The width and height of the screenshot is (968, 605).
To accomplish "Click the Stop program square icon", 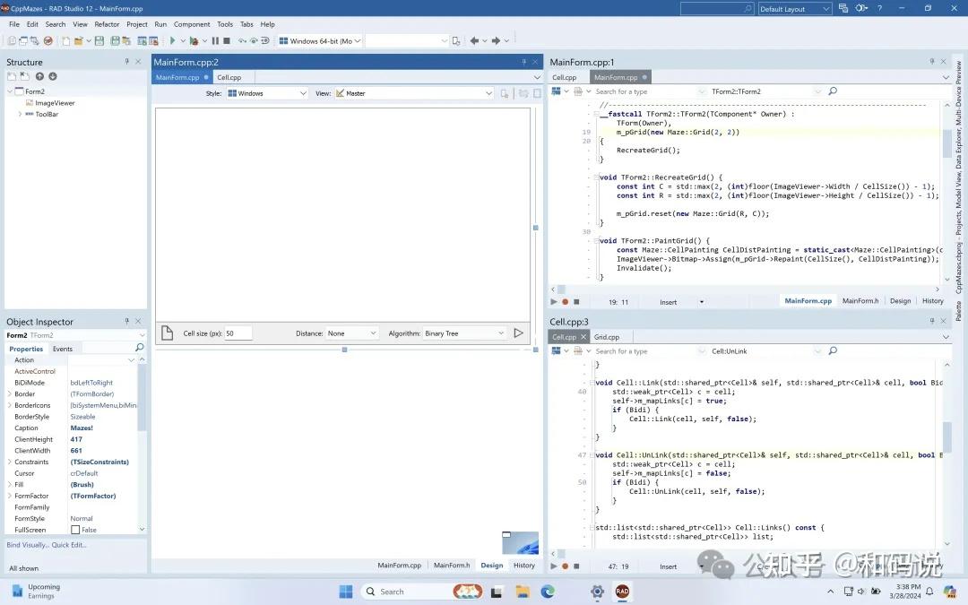I will (x=227, y=40).
